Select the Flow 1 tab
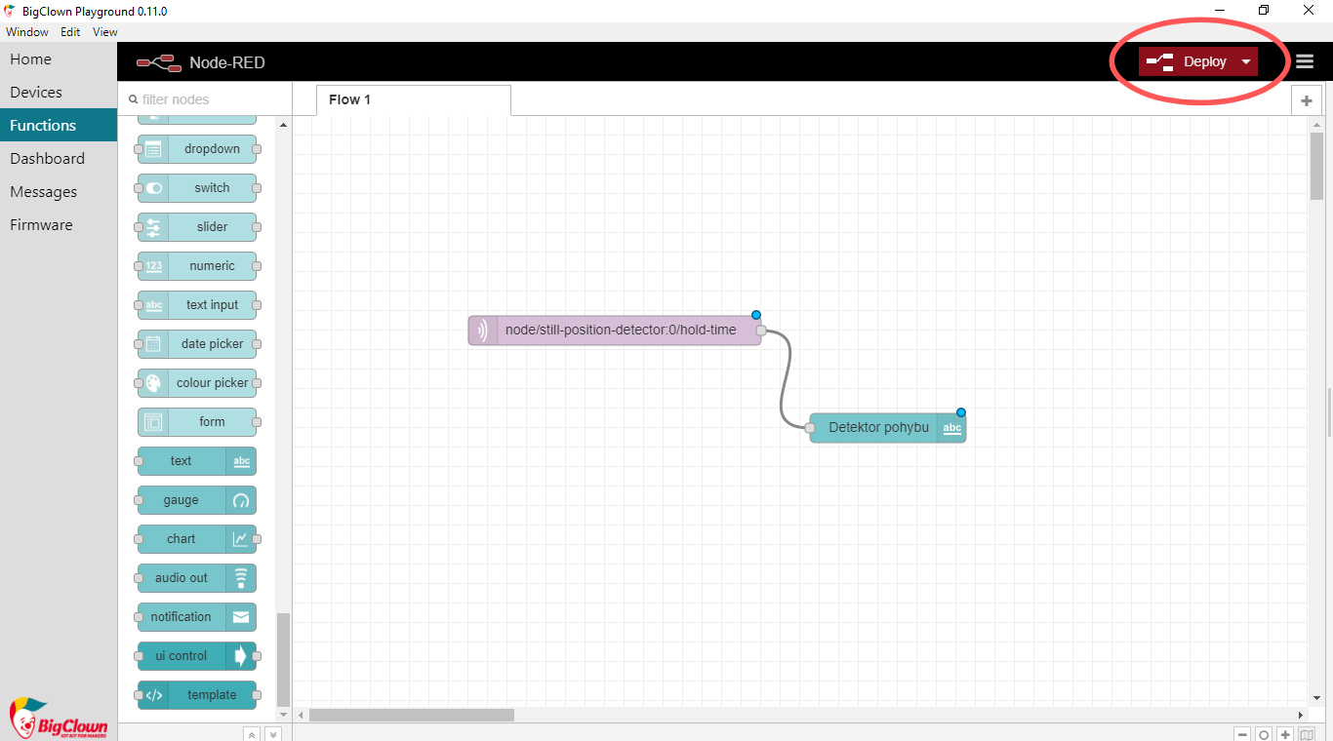Image resolution: width=1333 pixels, height=741 pixels. [413, 100]
